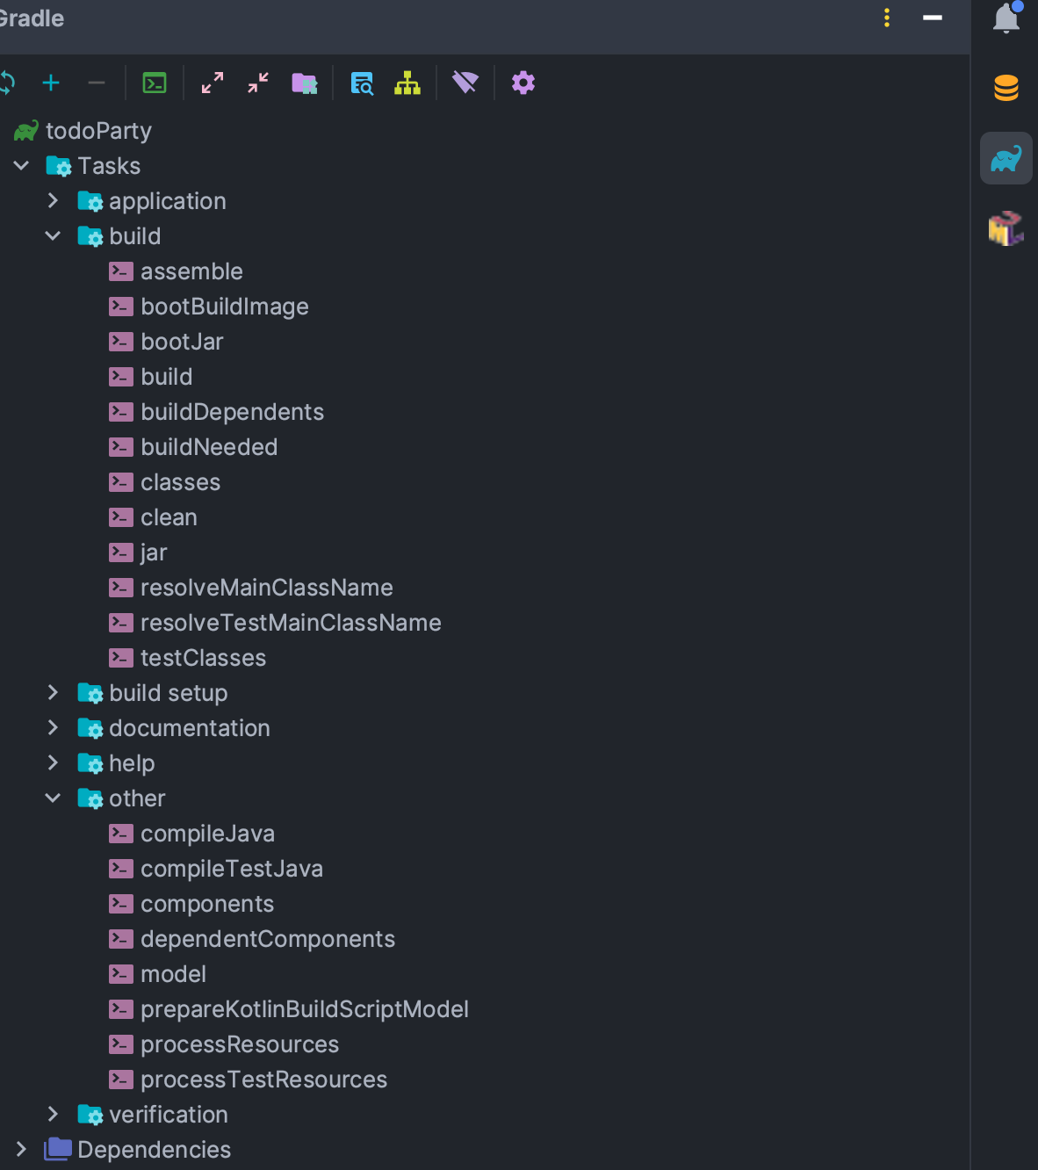Collapse the build task group
The width and height of the screenshot is (1038, 1170).
(53, 236)
